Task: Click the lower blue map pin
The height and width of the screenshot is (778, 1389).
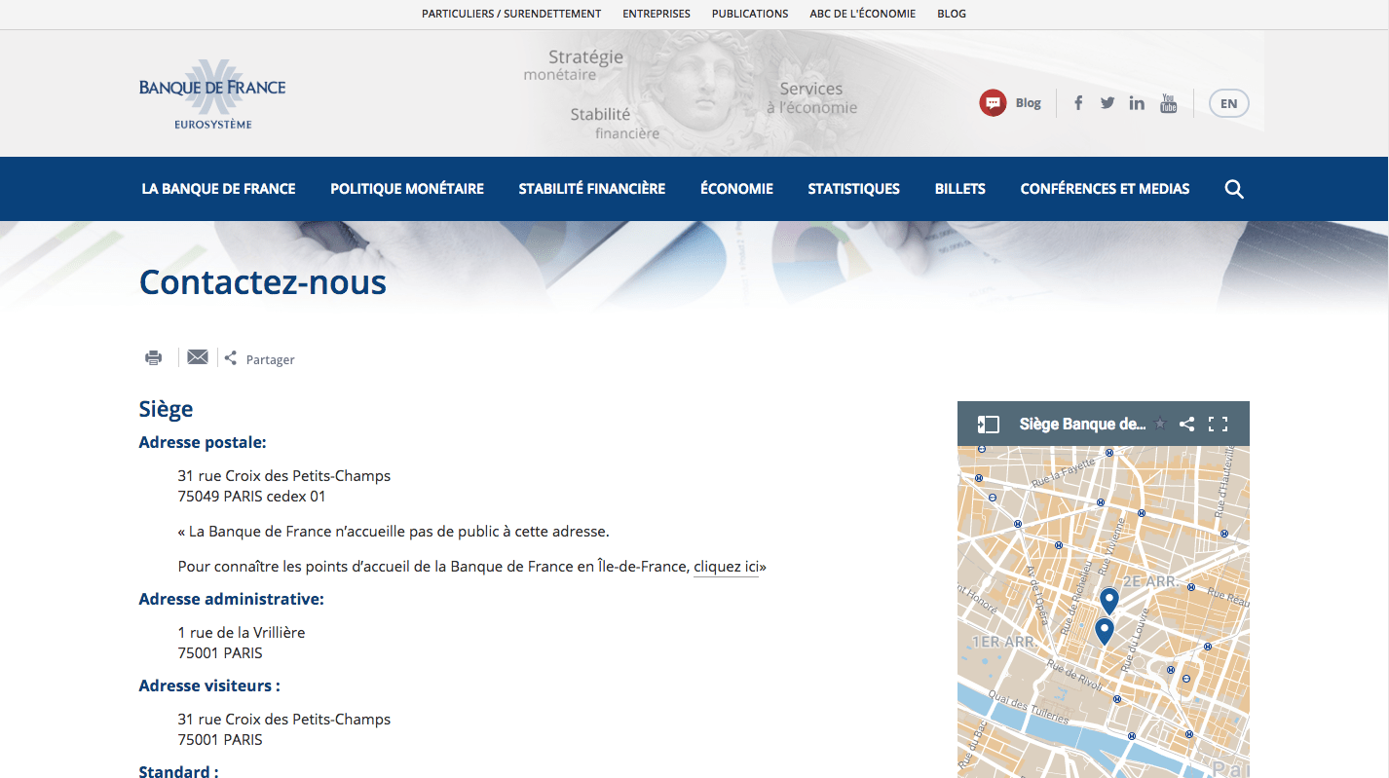Action: coord(1104,631)
